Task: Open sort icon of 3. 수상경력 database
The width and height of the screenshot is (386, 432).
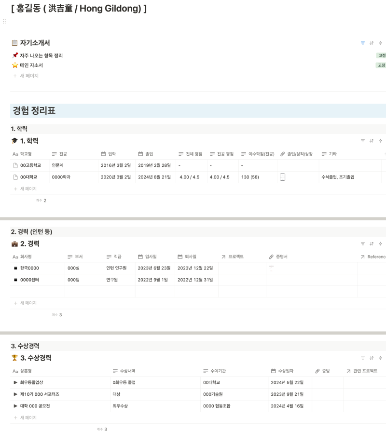Action: [x=372, y=358]
